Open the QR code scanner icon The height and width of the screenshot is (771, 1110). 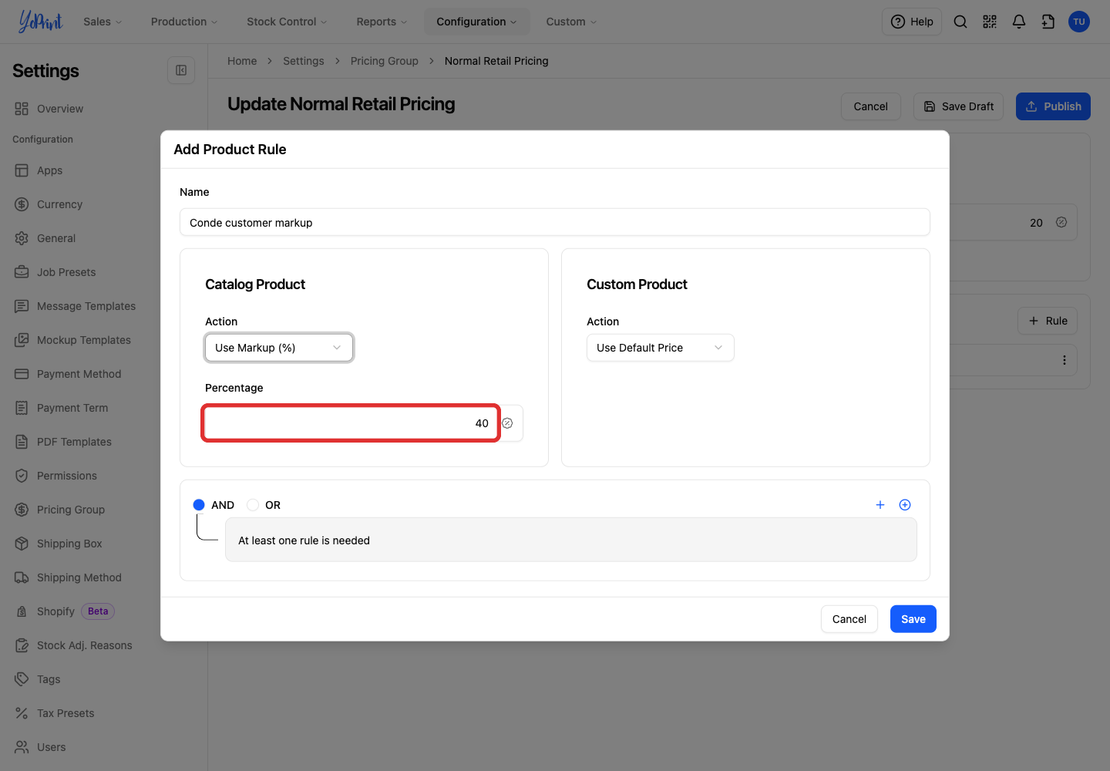(x=990, y=22)
